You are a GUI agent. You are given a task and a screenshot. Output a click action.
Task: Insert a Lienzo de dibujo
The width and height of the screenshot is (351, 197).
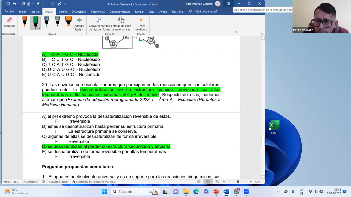(141, 24)
